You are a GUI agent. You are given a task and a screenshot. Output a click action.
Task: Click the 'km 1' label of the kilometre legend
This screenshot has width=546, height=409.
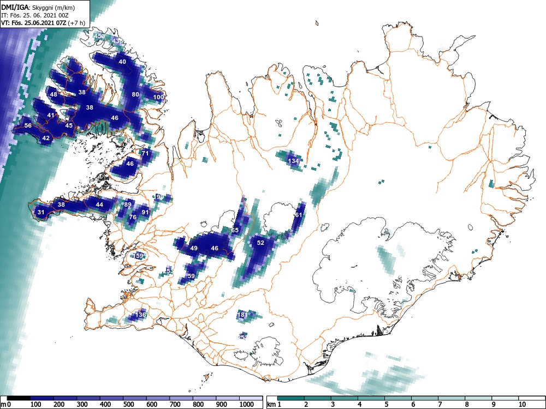pos(275,404)
